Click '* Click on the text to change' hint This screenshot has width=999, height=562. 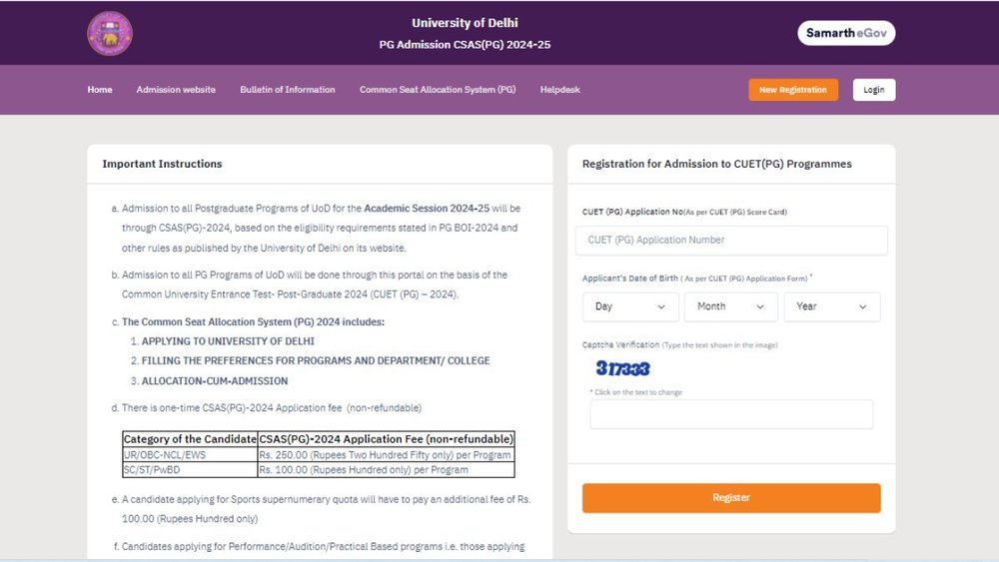point(635,392)
